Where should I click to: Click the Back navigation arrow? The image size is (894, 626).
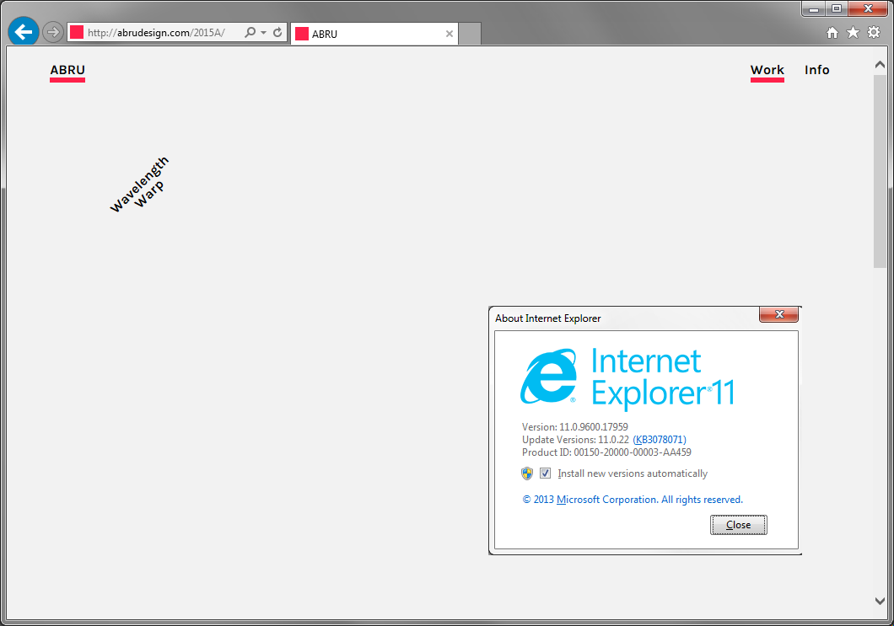(x=23, y=31)
